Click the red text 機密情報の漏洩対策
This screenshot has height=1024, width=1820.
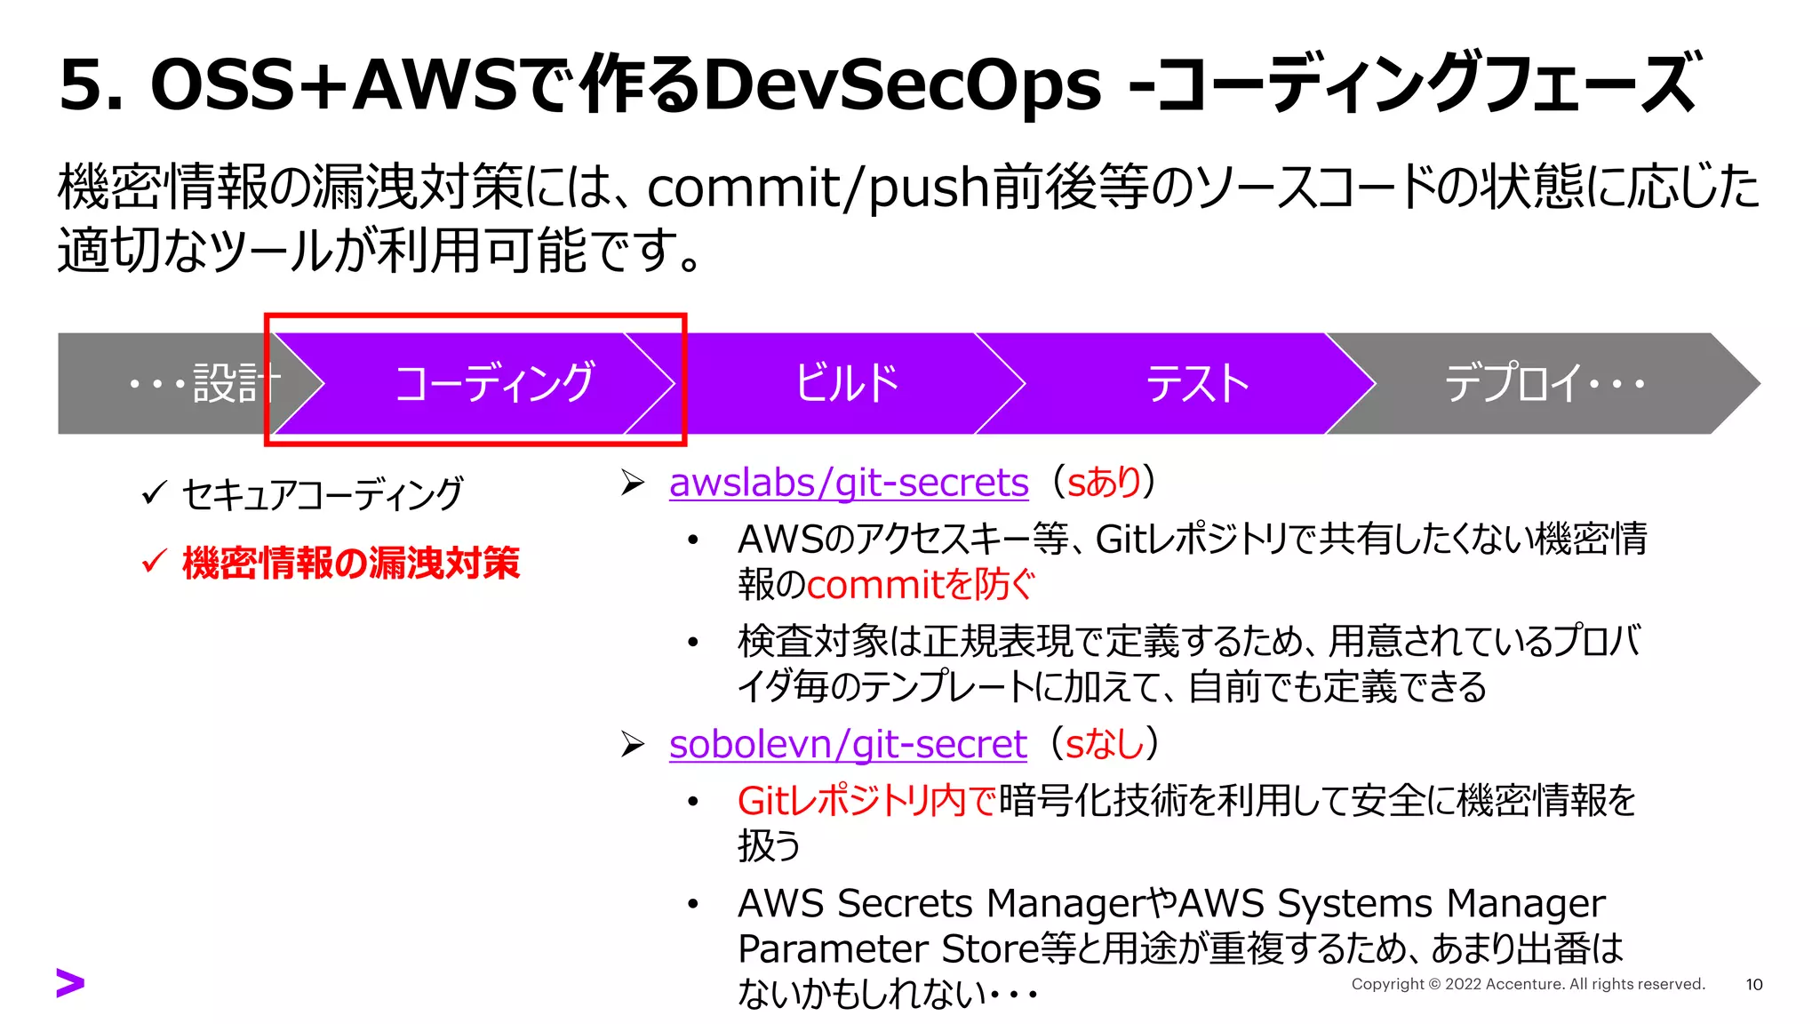351,563
